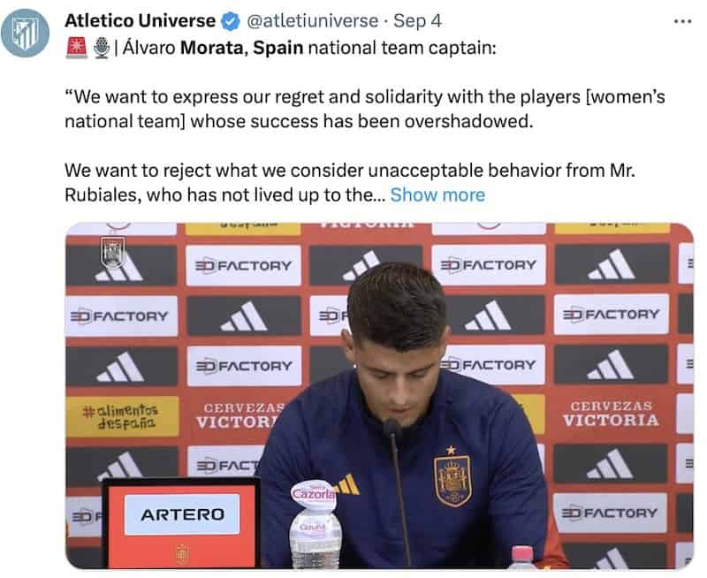Click the blue verified badge

[x=232, y=21]
